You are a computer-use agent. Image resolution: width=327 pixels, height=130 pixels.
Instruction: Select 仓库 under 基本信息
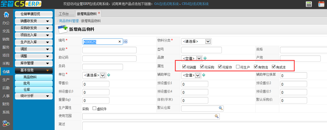[x=34, y=89]
